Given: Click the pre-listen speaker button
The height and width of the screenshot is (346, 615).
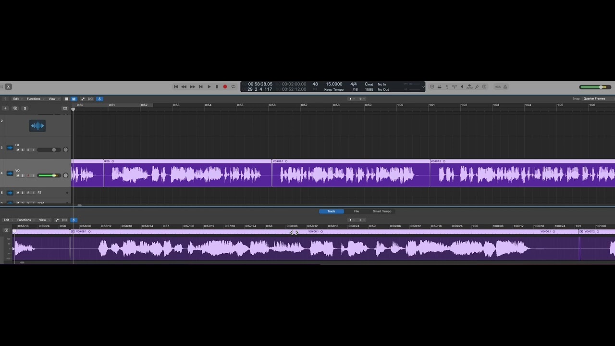Looking at the screenshot, I should click(462, 86).
